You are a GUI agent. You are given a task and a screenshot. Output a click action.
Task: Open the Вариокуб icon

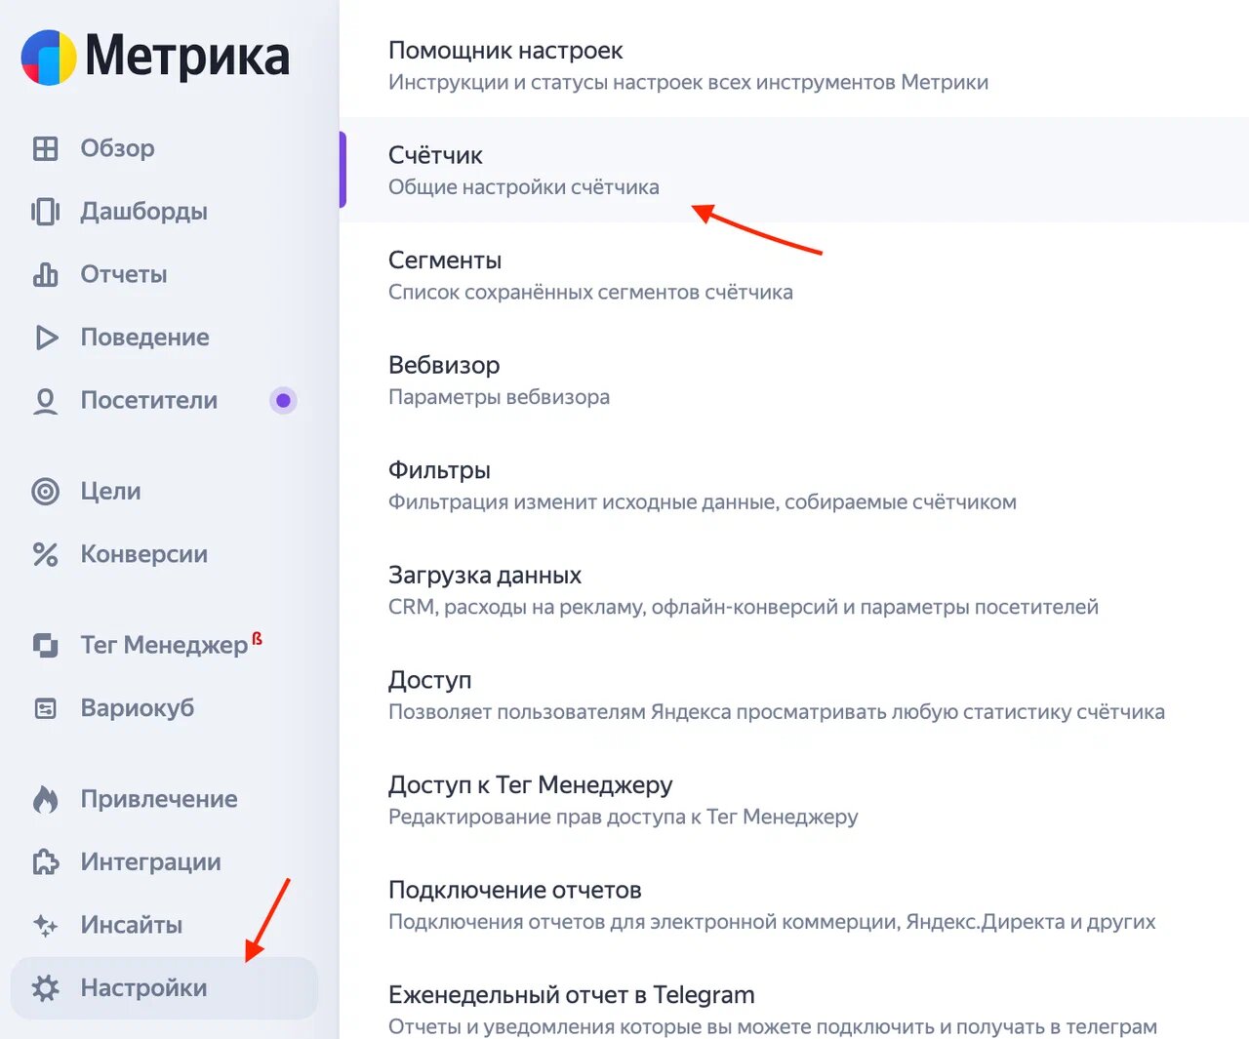(x=45, y=708)
